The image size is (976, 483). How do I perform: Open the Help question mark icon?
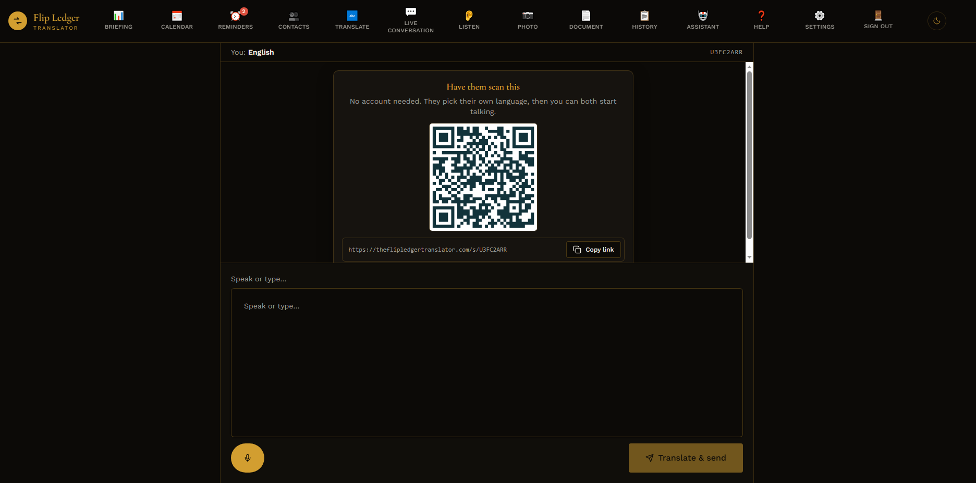pyautogui.click(x=761, y=16)
